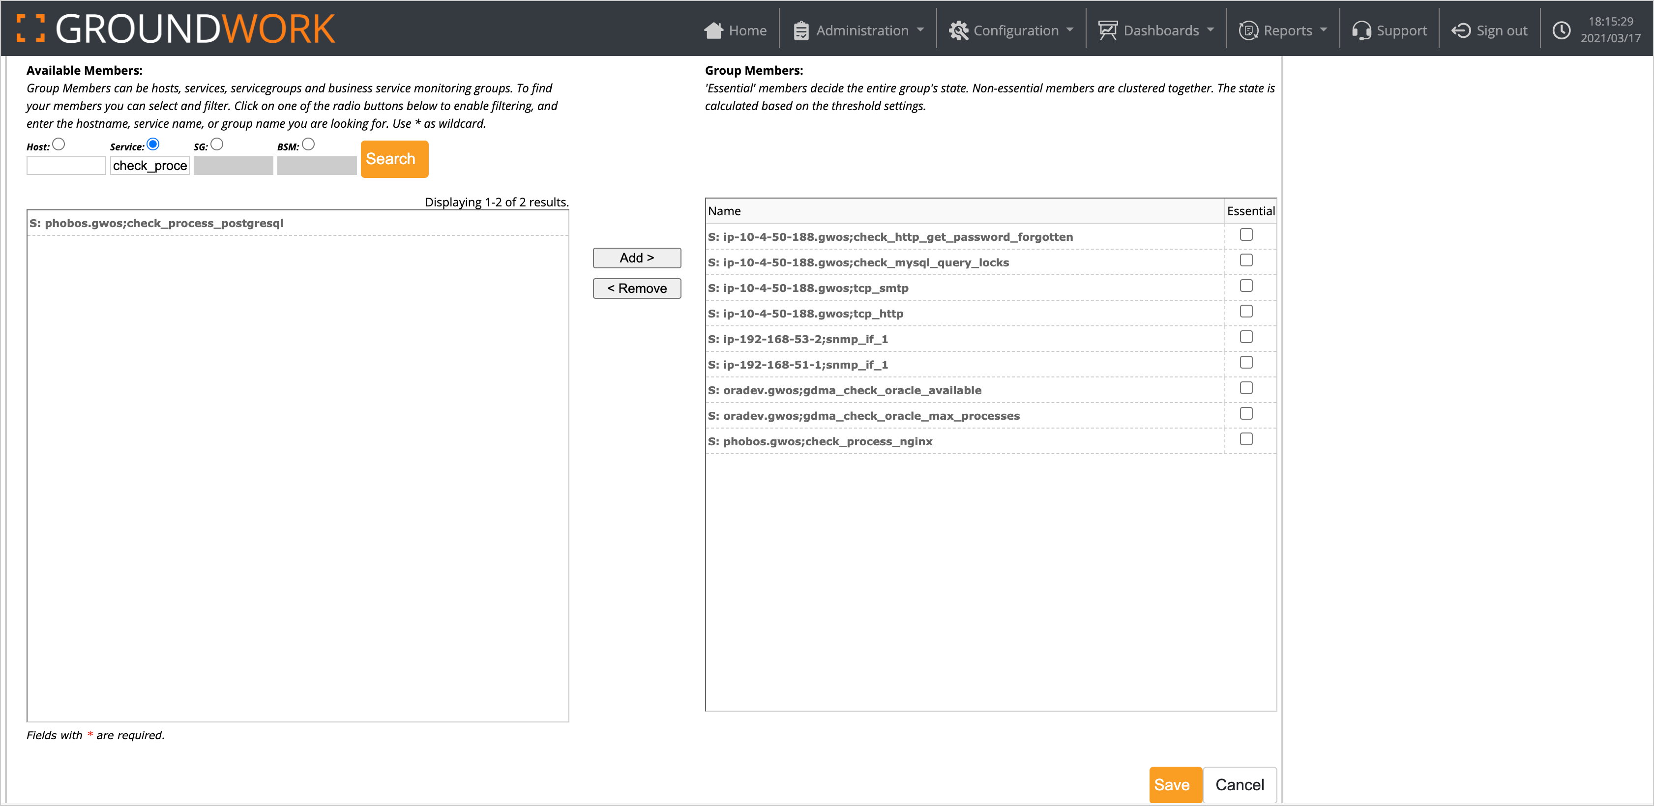Mark phobos check_process_nginx as essential

(x=1245, y=439)
